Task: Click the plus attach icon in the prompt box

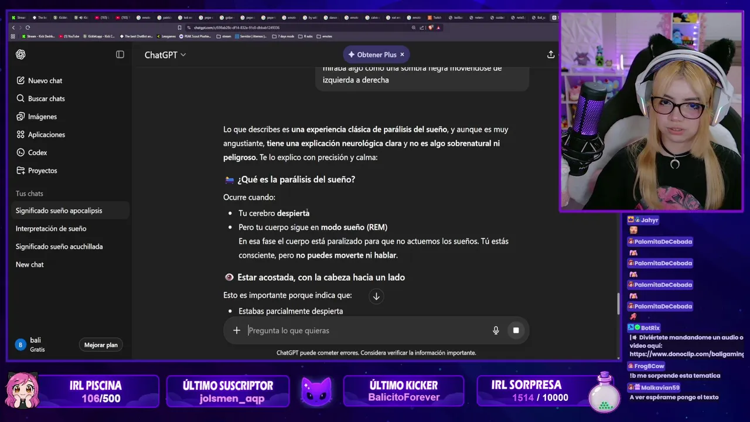Action: pos(237,331)
